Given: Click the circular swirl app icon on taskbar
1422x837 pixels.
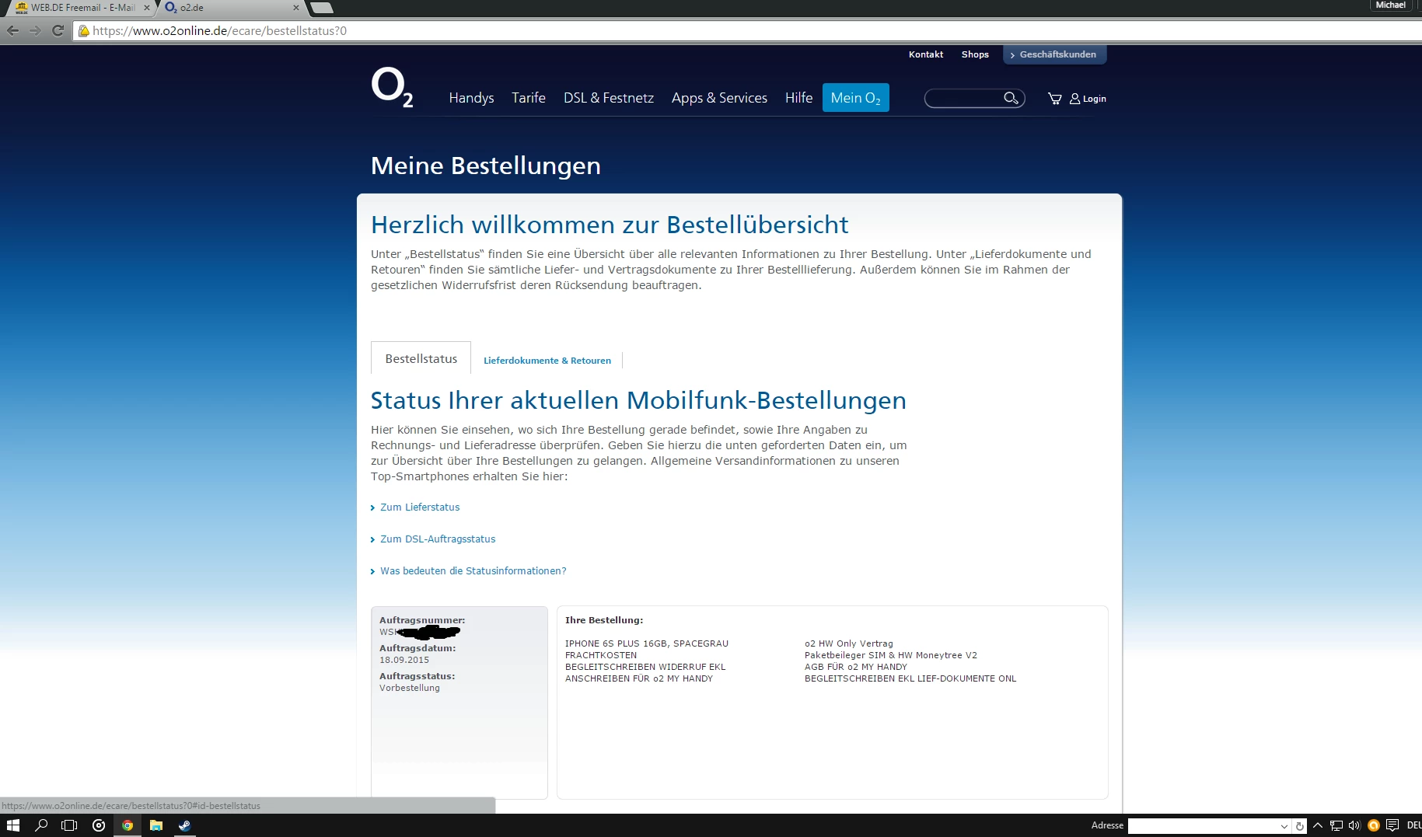Looking at the screenshot, I should (99, 825).
